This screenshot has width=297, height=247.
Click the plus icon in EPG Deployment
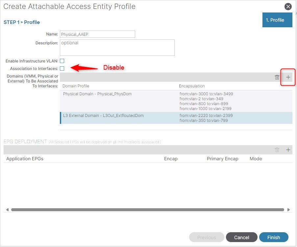point(288,150)
